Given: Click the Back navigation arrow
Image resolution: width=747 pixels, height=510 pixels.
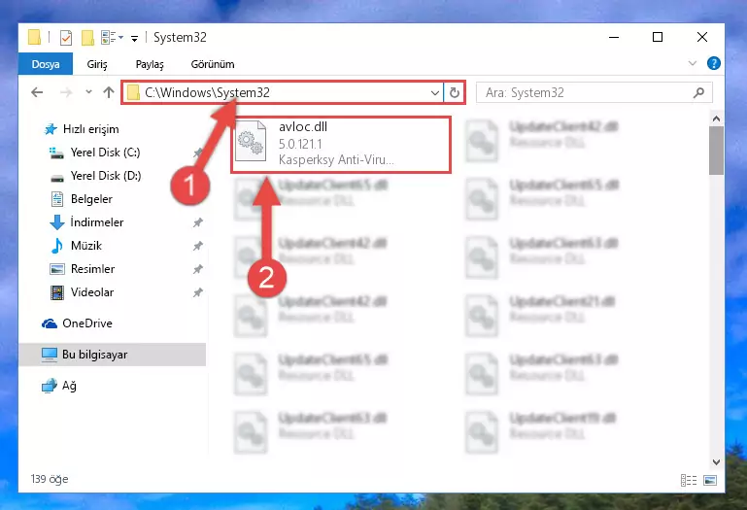Looking at the screenshot, I should [37, 92].
